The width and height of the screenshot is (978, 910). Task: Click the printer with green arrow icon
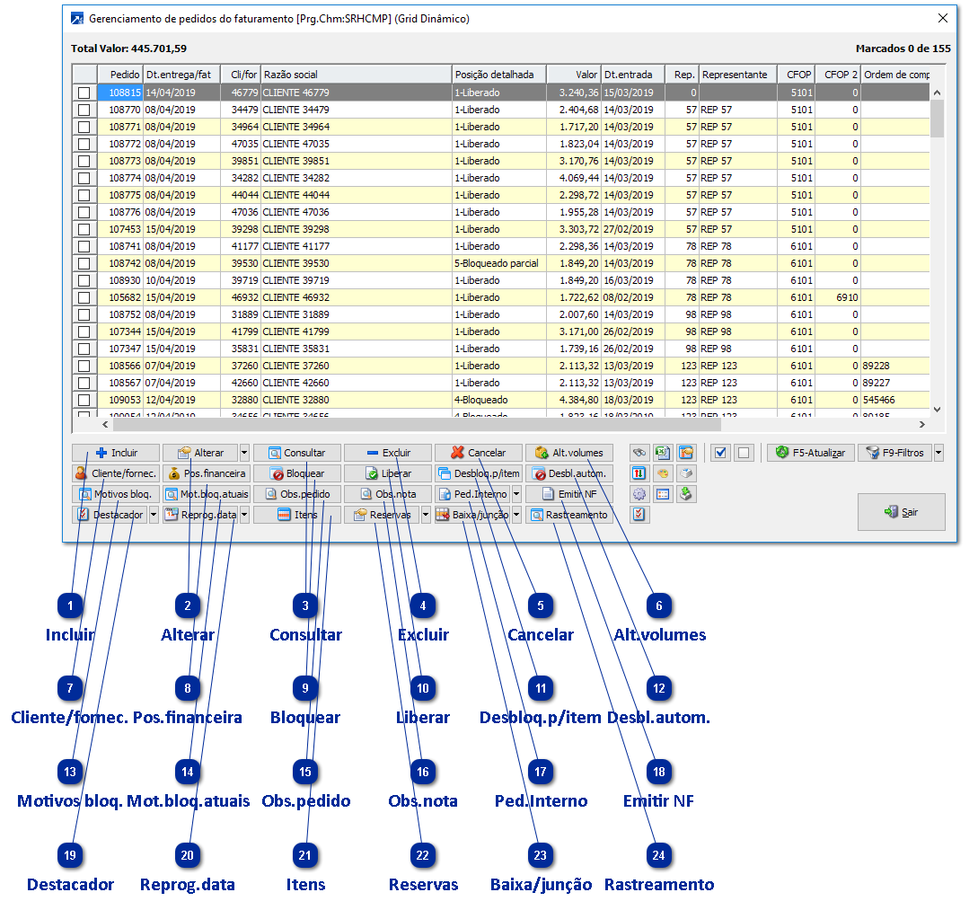[x=686, y=494]
